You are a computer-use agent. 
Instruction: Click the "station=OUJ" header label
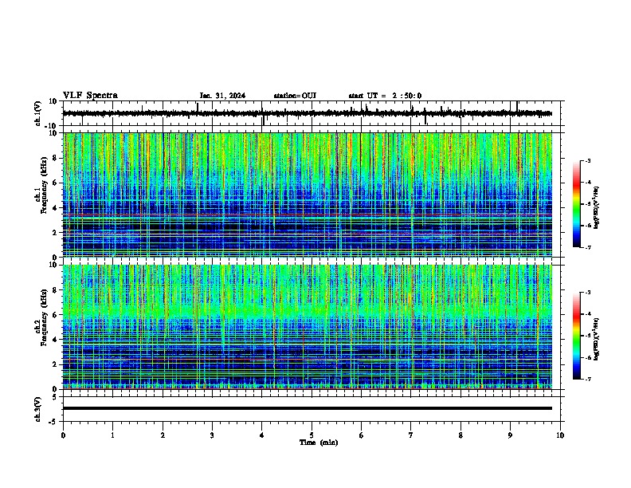[295, 96]
